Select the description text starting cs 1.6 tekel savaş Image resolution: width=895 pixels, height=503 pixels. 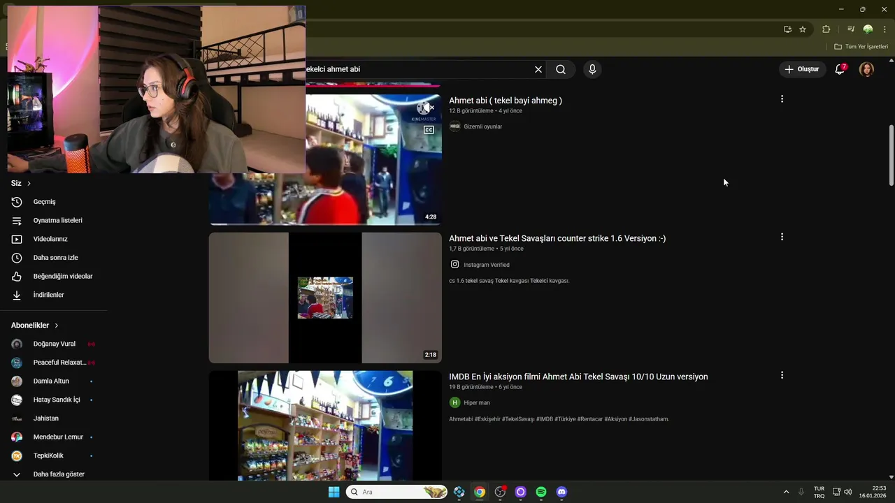509,281
